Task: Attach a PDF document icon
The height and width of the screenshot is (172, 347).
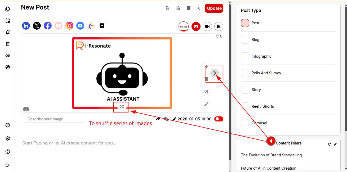Action: (x=219, y=26)
